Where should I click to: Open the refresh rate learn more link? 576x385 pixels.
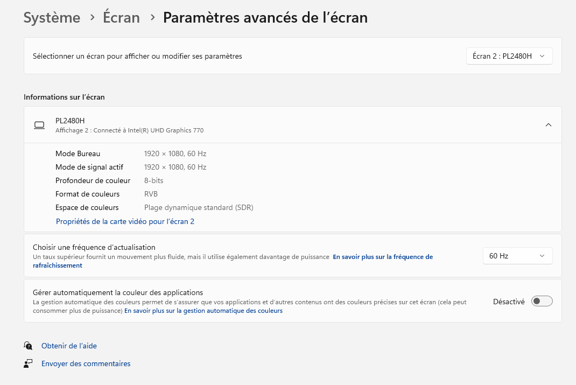point(382,257)
